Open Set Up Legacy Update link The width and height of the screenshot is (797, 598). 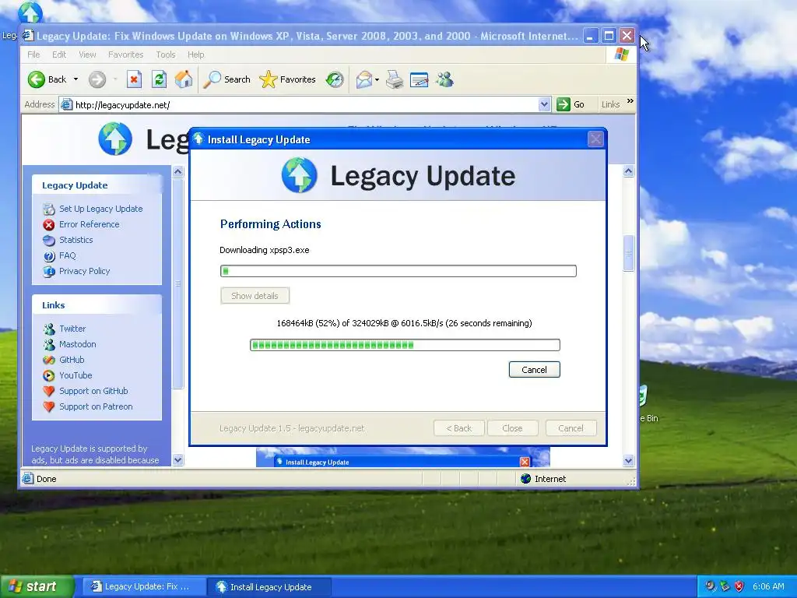point(100,209)
